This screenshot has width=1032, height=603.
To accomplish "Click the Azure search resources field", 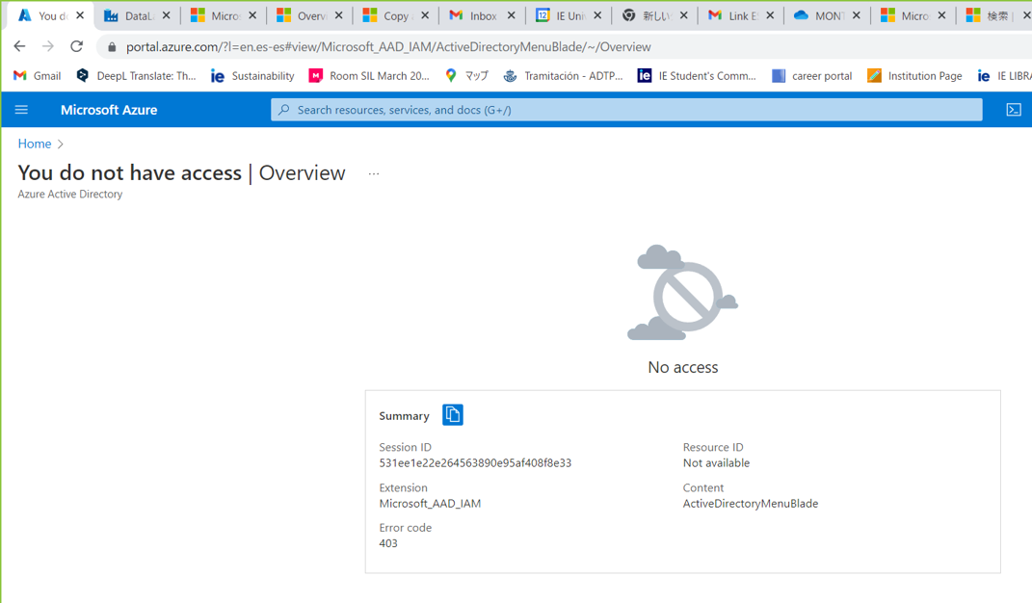I will (x=626, y=109).
